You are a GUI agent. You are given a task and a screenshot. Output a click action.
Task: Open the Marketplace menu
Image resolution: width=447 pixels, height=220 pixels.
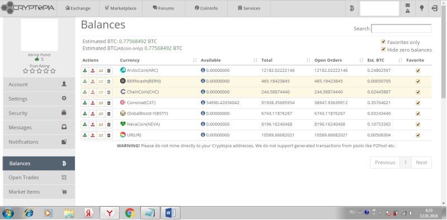120,8
